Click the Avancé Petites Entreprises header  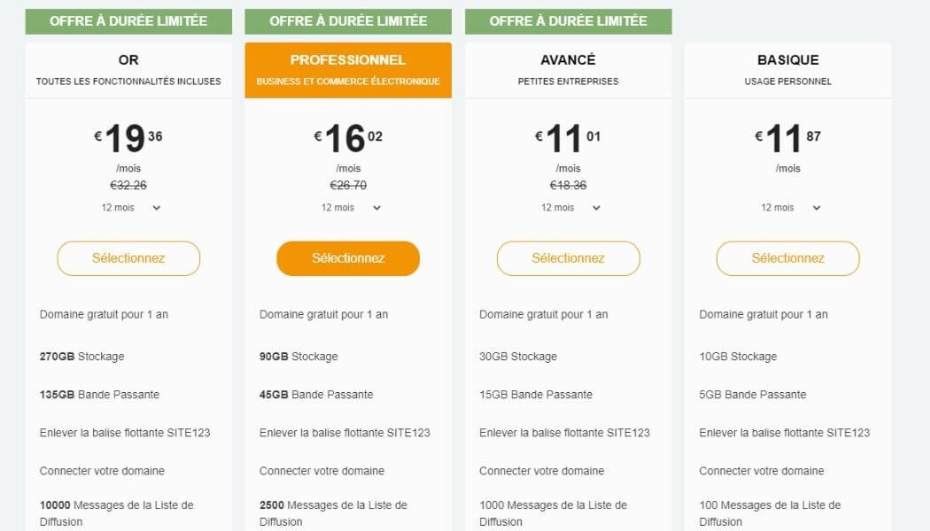click(569, 70)
